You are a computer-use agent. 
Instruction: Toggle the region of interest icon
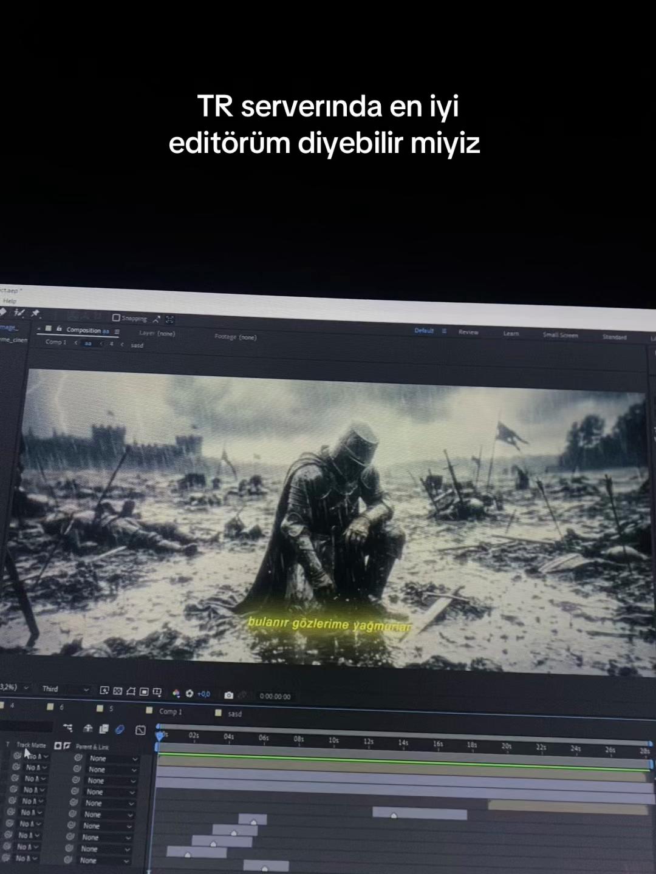pyautogui.click(x=144, y=692)
